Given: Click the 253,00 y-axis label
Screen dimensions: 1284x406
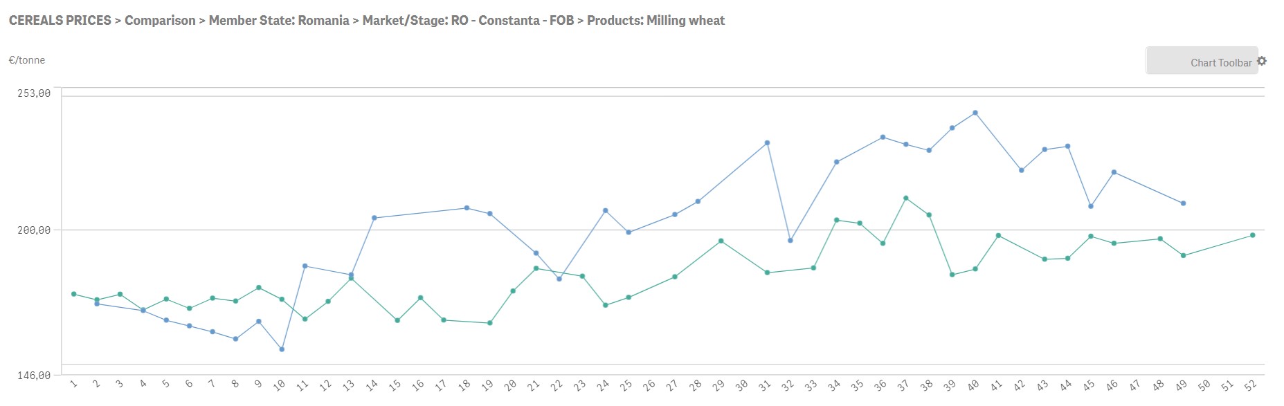Looking at the screenshot, I should coord(34,93).
